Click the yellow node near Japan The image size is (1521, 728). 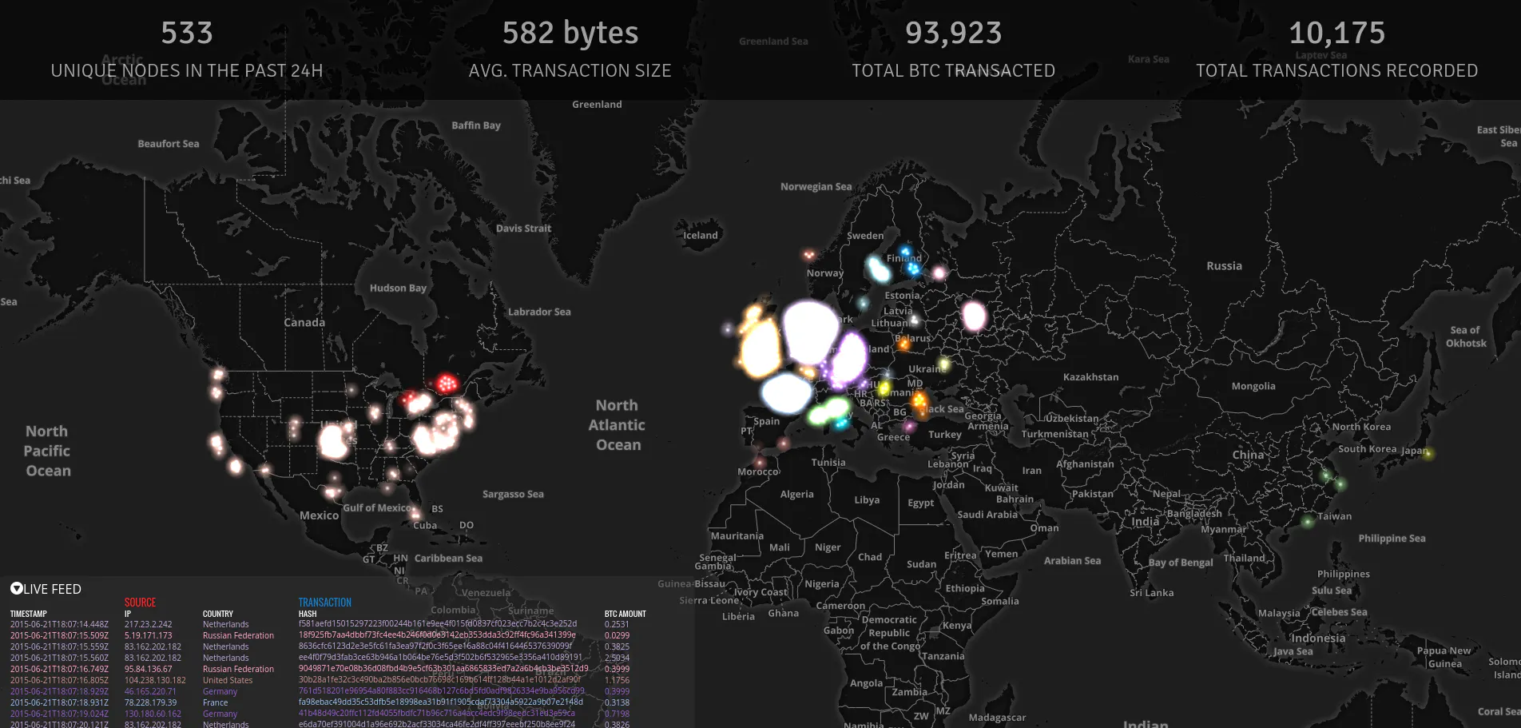point(1428,455)
